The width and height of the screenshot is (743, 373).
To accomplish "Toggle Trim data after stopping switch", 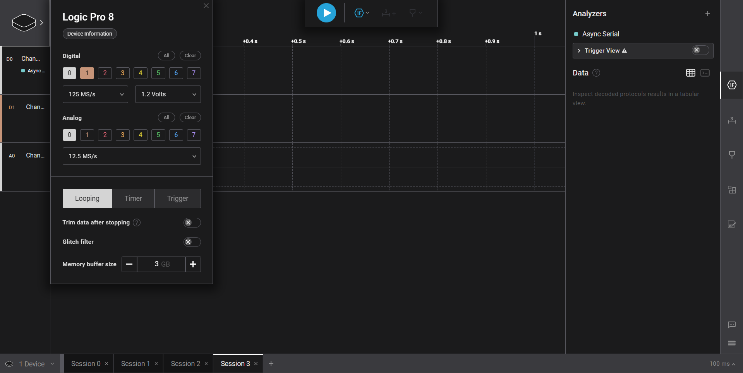I will [192, 222].
